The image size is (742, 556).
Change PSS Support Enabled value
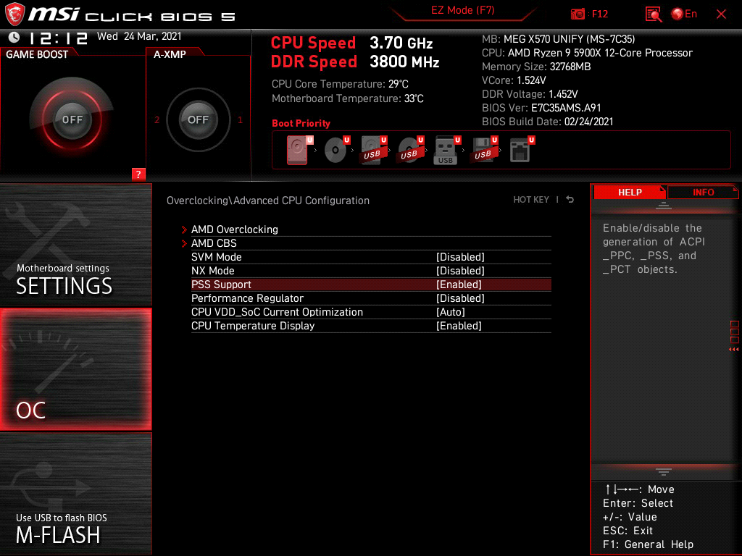coord(459,284)
